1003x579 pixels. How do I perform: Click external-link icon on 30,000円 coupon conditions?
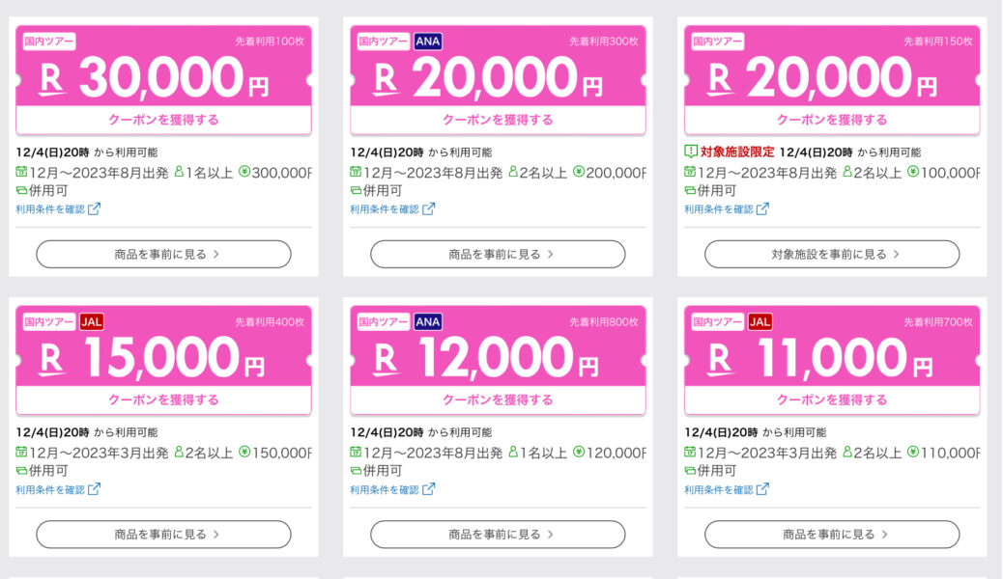click(94, 209)
